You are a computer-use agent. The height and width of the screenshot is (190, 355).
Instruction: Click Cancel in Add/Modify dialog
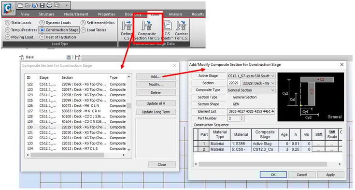point(302,175)
